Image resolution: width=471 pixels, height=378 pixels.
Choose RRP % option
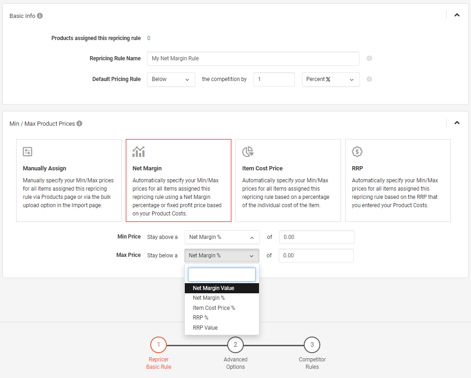(222, 318)
